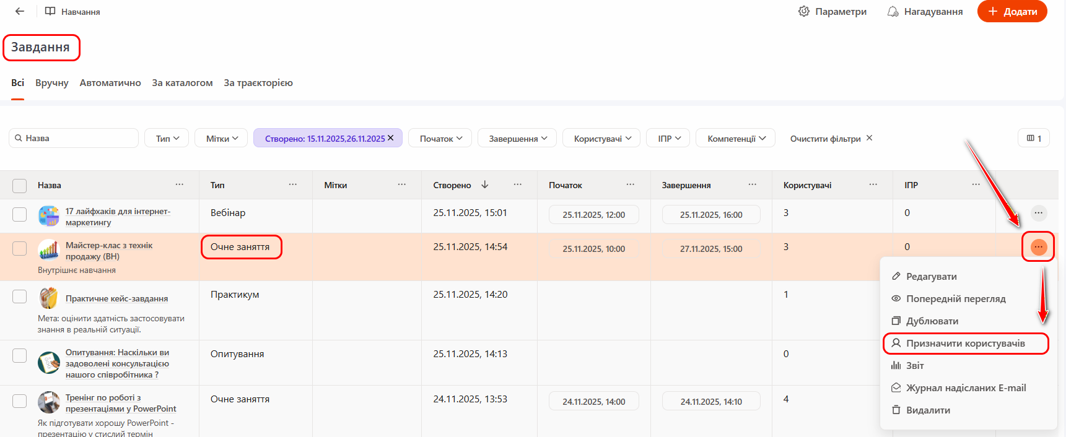Open Нагадування bell reminders
Screen dimensions: 1066x437
click(893, 11)
